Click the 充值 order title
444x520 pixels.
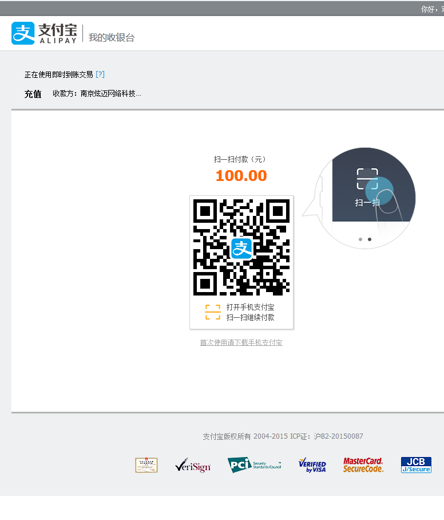(x=33, y=94)
